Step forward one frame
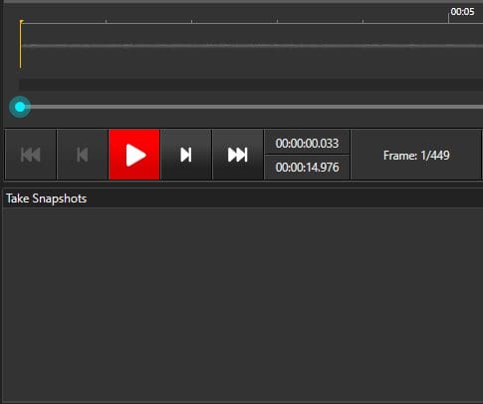 pyautogui.click(x=186, y=155)
